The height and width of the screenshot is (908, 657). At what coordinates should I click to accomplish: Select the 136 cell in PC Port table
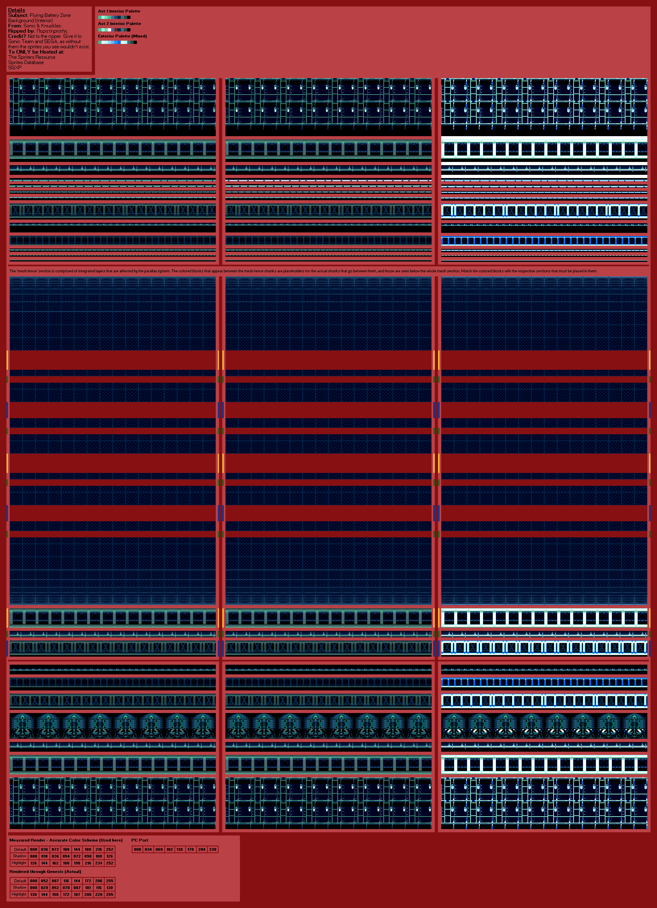[180, 850]
